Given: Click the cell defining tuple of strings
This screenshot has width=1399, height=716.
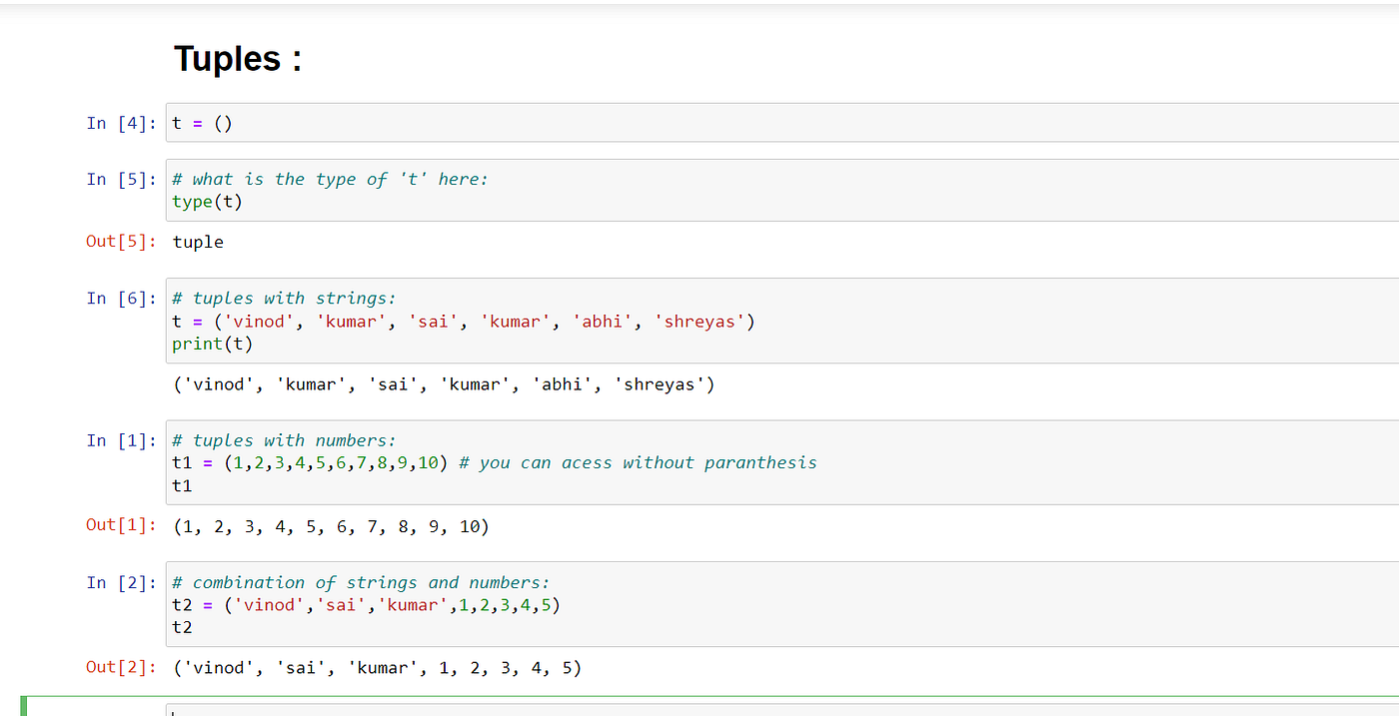Looking at the screenshot, I should tap(782, 321).
